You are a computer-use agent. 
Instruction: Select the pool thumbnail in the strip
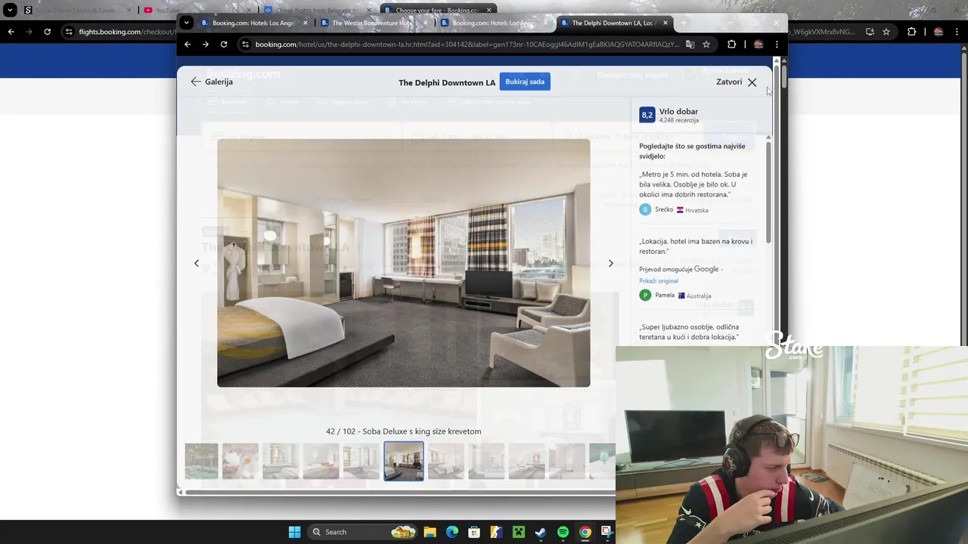click(201, 461)
